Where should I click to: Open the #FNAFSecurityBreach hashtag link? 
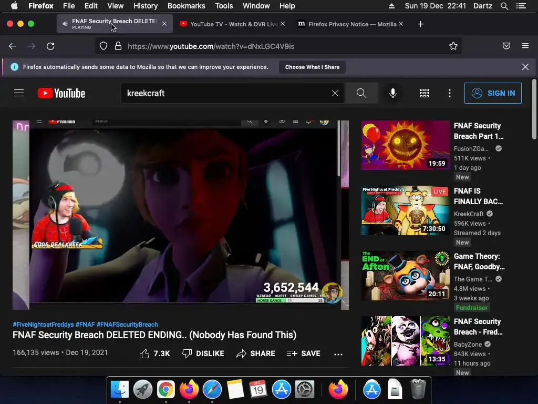pos(127,324)
